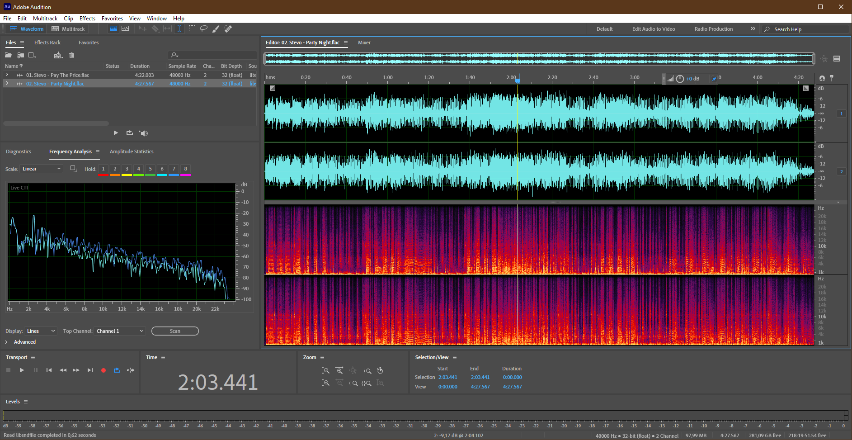Image resolution: width=852 pixels, height=440 pixels.
Task: Toggle Show Waveform Display button
Action: 113,28
